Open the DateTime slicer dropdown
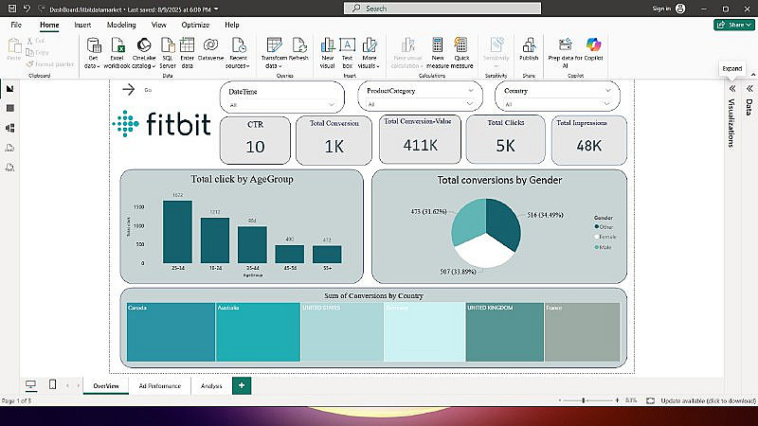758x426 pixels. 331,104
